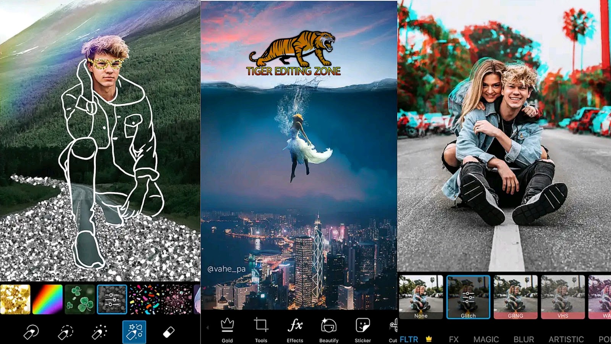Open the Tools crop menu
Screen dimensions: 611x344
[x=261, y=330]
